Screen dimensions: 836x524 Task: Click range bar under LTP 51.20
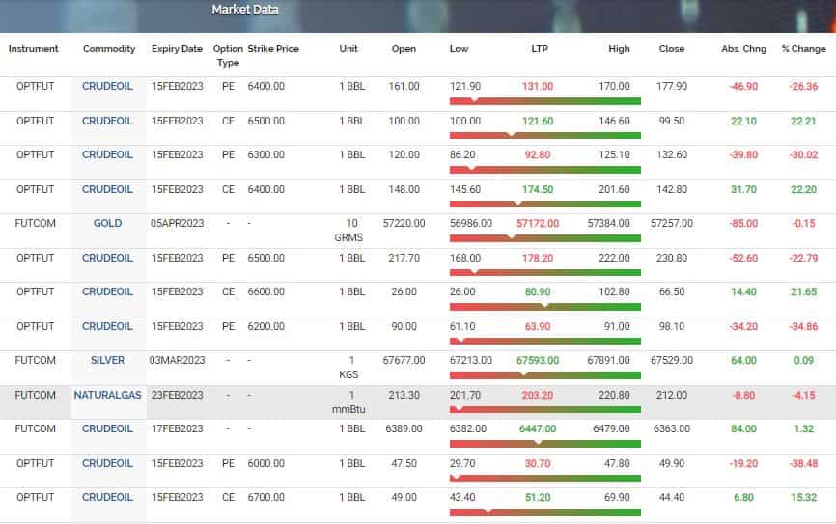[544, 512]
